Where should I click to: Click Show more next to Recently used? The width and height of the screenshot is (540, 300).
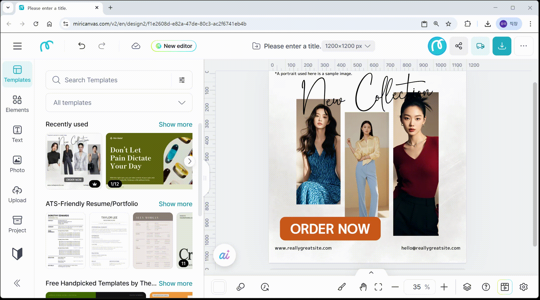[175, 124]
